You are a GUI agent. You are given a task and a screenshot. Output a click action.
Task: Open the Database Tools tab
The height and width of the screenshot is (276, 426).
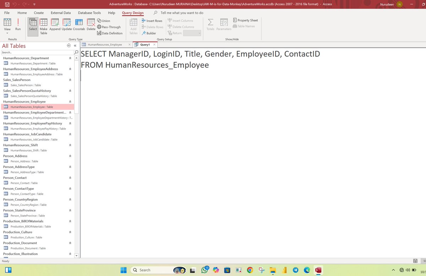pyautogui.click(x=89, y=13)
